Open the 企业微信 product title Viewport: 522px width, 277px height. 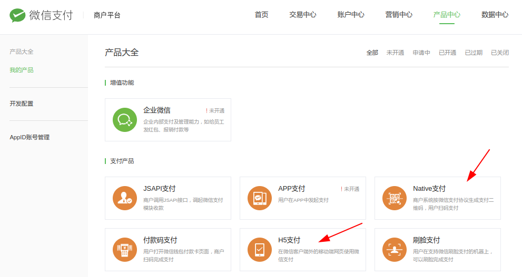(157, 110)
